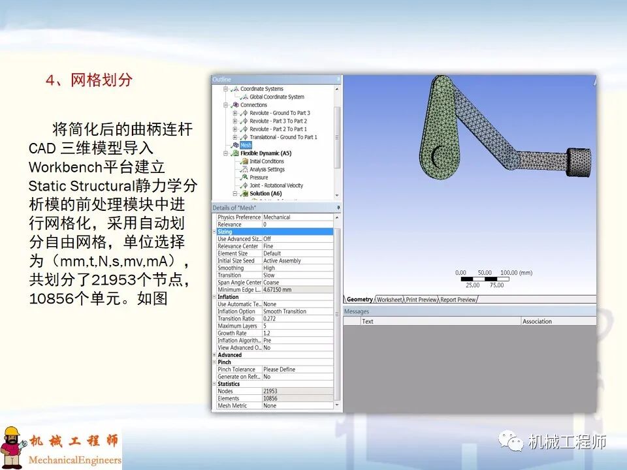Image resolution: width=627 pixels, height=470 pixels.
Task: Click the Inflation Option value Smooth Transition
Action: (298, 311)
